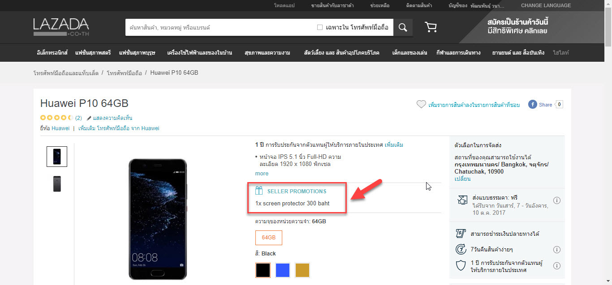The width and height of the screenshot is (612, 285).
Task: Click เพิ่มรายการสินค้าลงในรายการสินค้าที่ชอบ link
Action: (474, 105)
